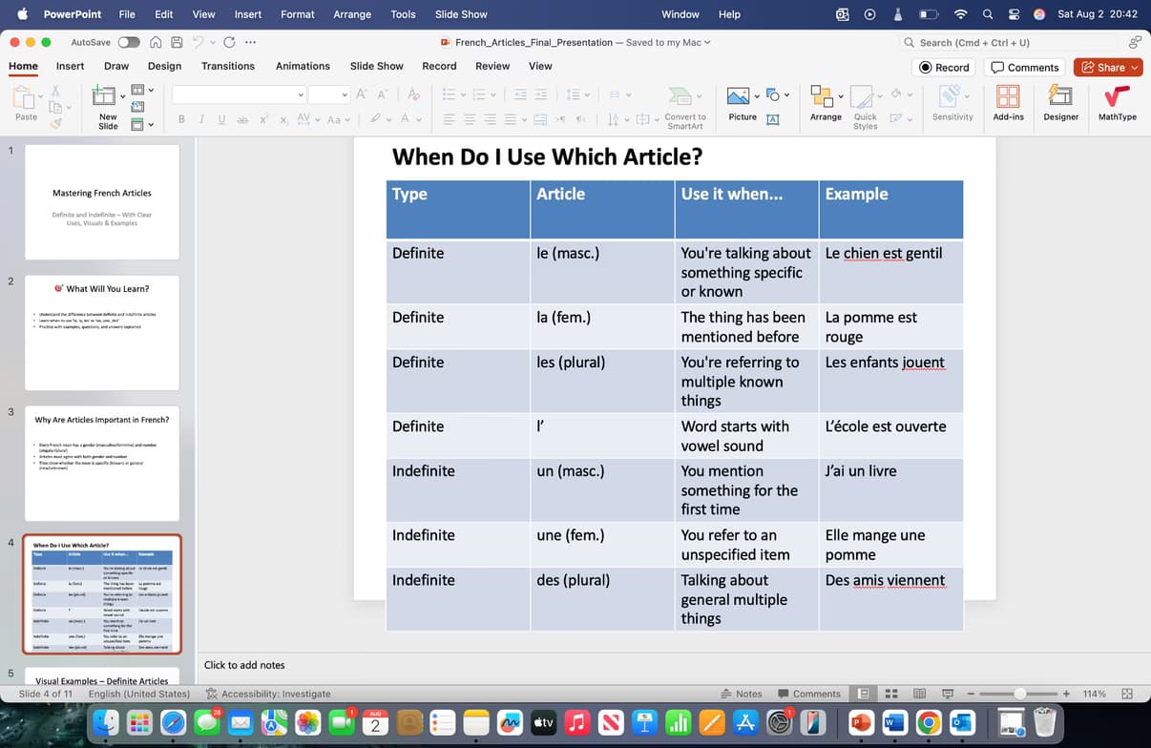Switch to the Transitions tab

tap(227, 67)
